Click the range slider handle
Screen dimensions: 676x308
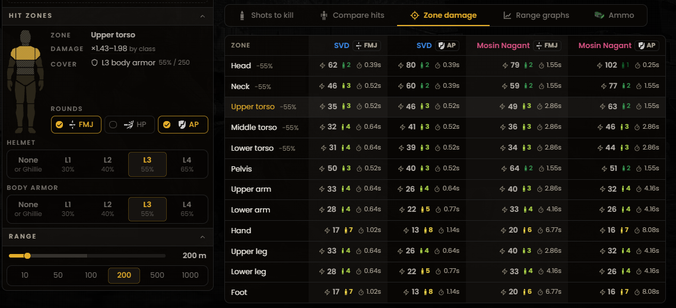click(27, 256)
